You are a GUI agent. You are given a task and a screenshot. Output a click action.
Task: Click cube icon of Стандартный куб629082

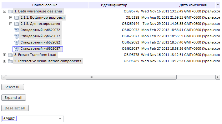(x=17, y=42)
